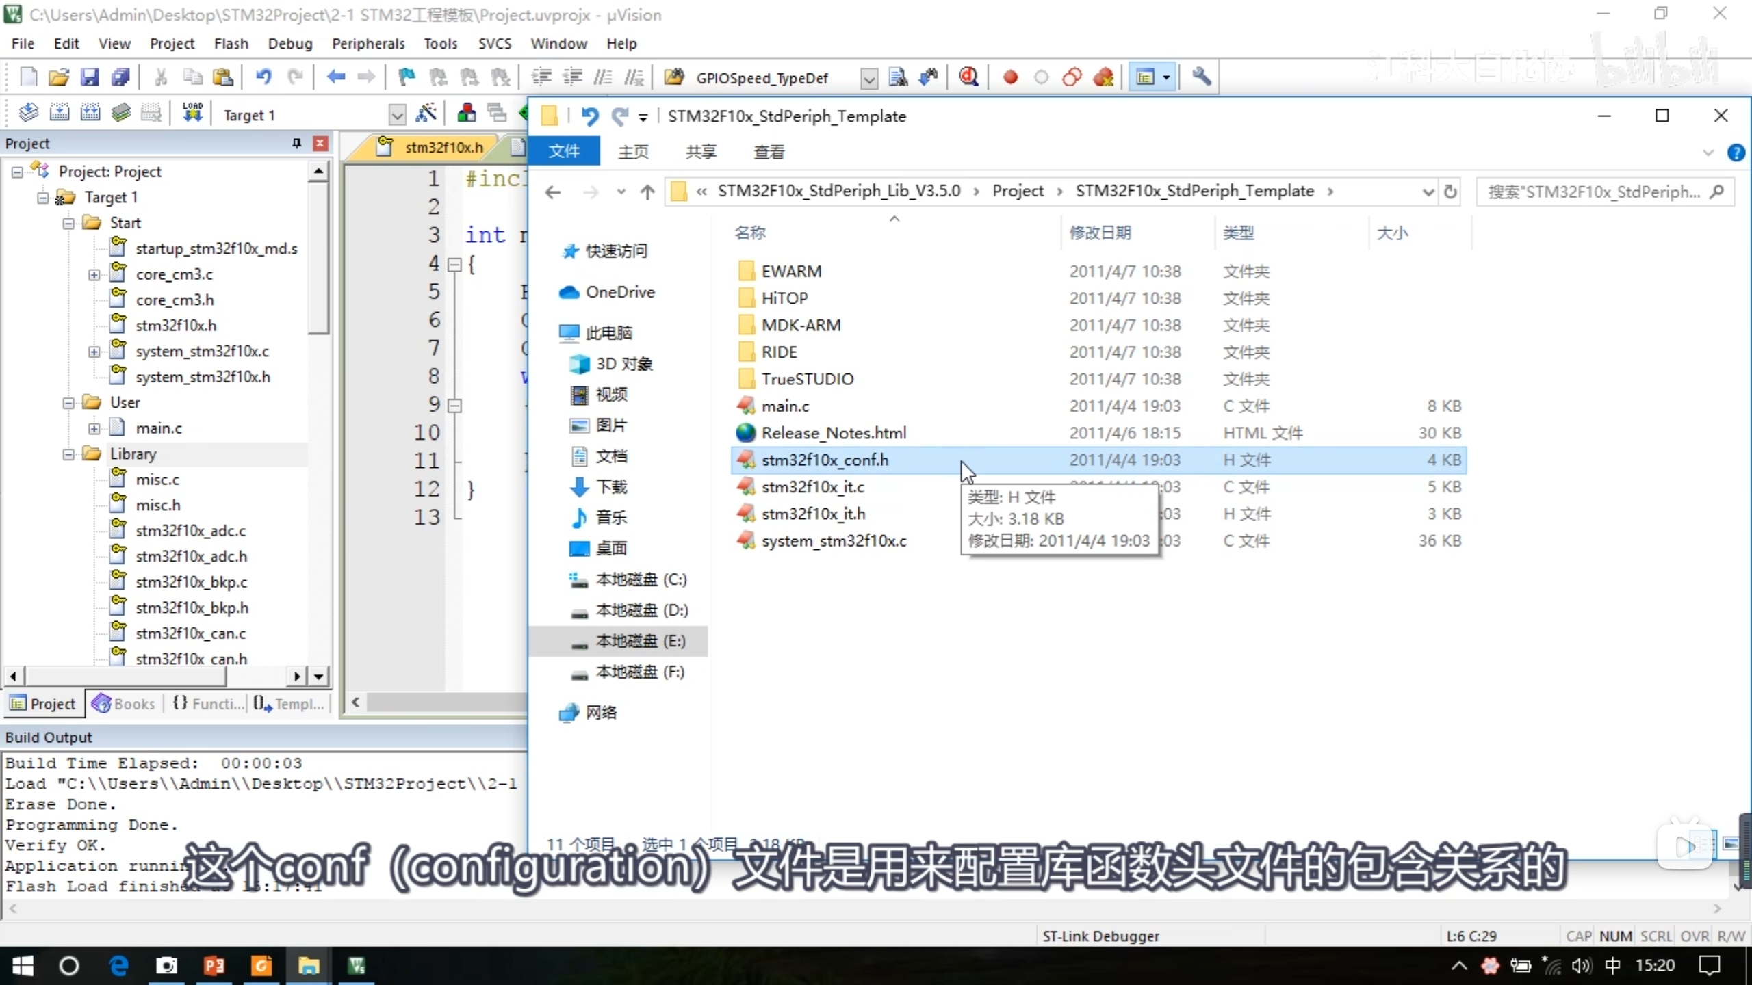Image resolution: width=1752 pixels, height=985 pixels.
Task: Click Windows Start button on taskbar
Action: pos(23,966)
